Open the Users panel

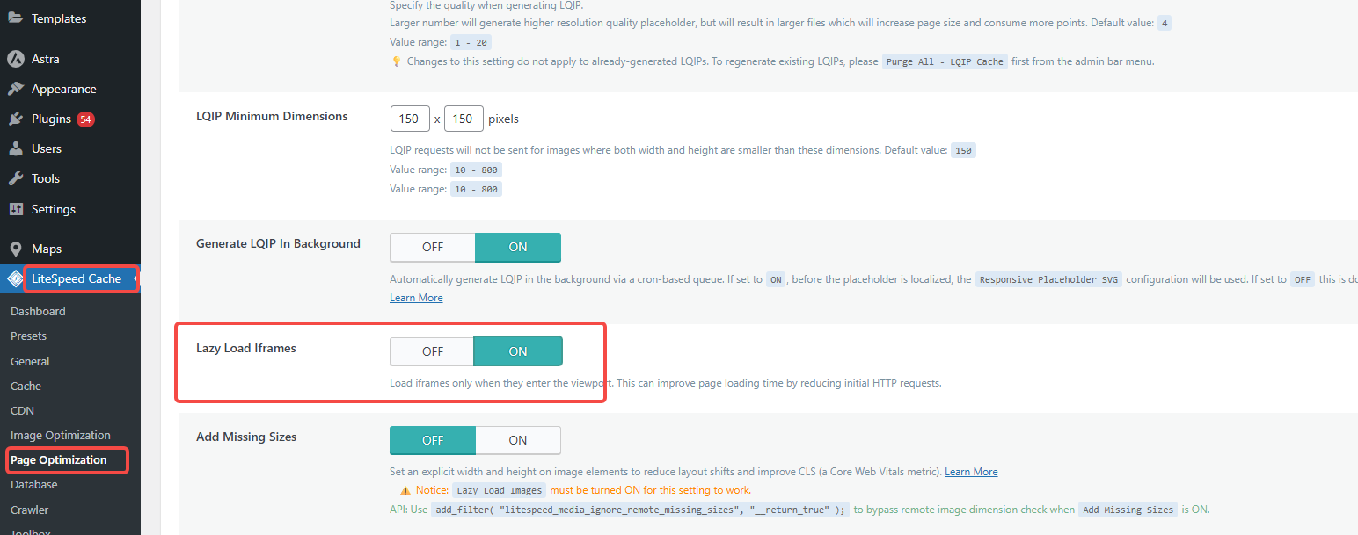coord(47,148)
